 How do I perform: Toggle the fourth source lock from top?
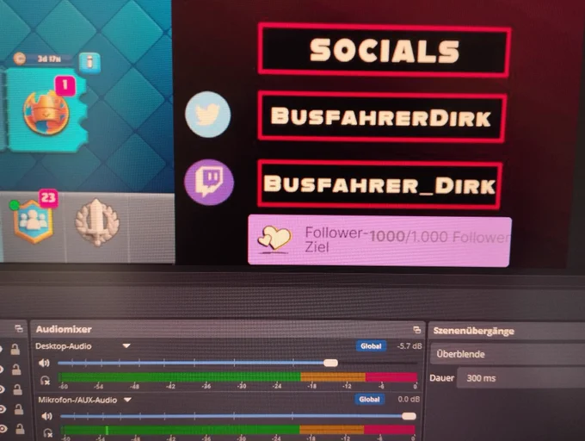19,409
